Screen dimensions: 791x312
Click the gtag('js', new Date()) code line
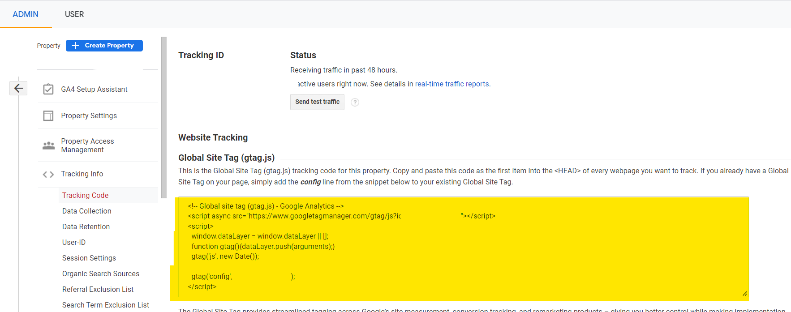(225, 256)
